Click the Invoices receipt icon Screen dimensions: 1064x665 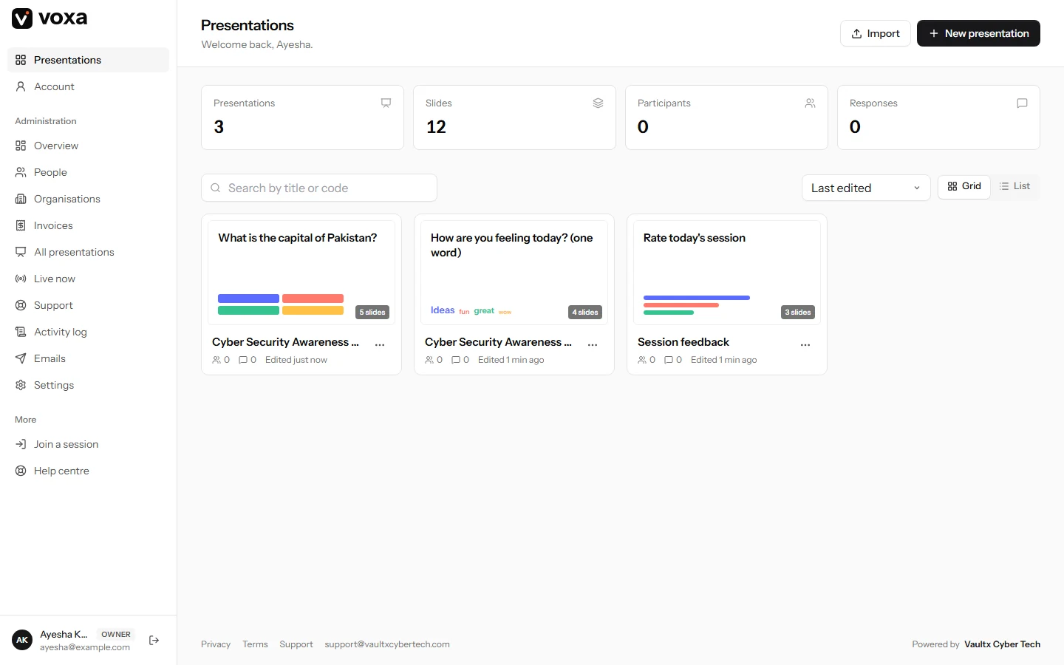(x=21, y=225)
